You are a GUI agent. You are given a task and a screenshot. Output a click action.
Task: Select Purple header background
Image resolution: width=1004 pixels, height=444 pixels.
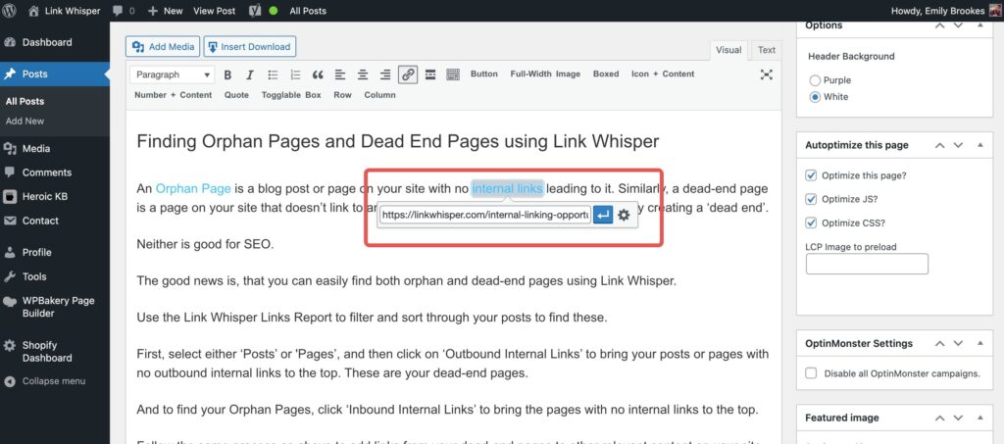(814, 80)
